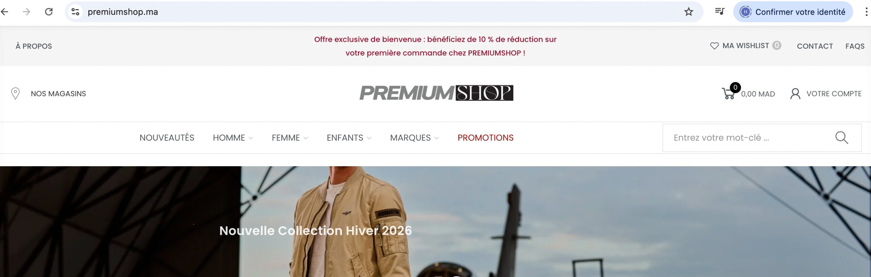Click the browser back arrow
Image resolution: width=871 pixels, height=277 pixels.
click(x=4, y=12)
